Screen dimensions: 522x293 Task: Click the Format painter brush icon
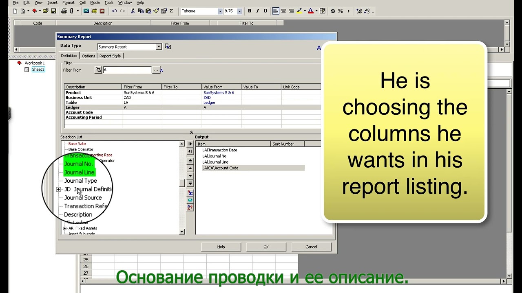(156, 11)
